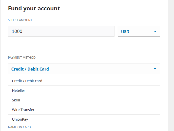Choose the UnionPay option
Screen dimensions: 174x131
(20, 119)
